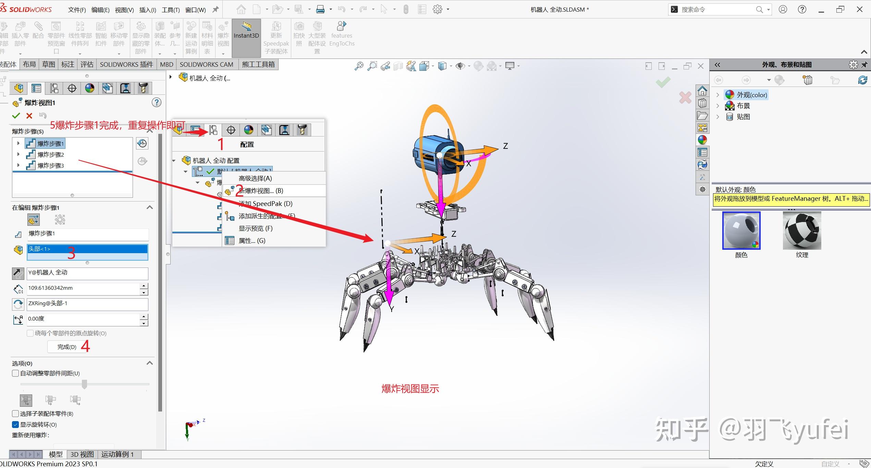
Task: Expand the 贴图 tree node
Action: pyautogui.click(x=718, y=117)
